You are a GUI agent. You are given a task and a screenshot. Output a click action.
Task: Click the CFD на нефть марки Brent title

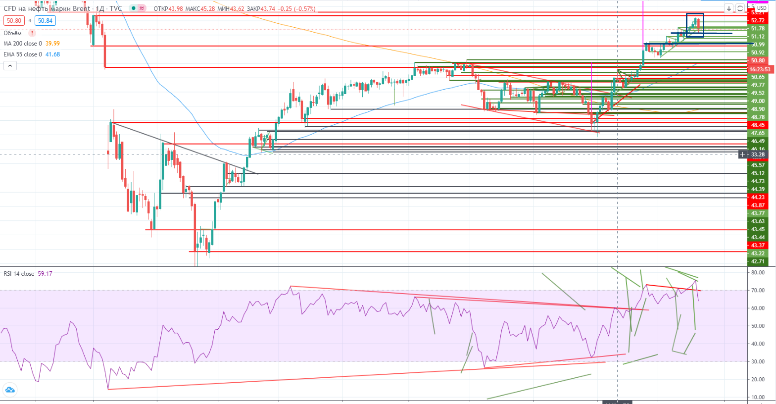pos(47,8)
